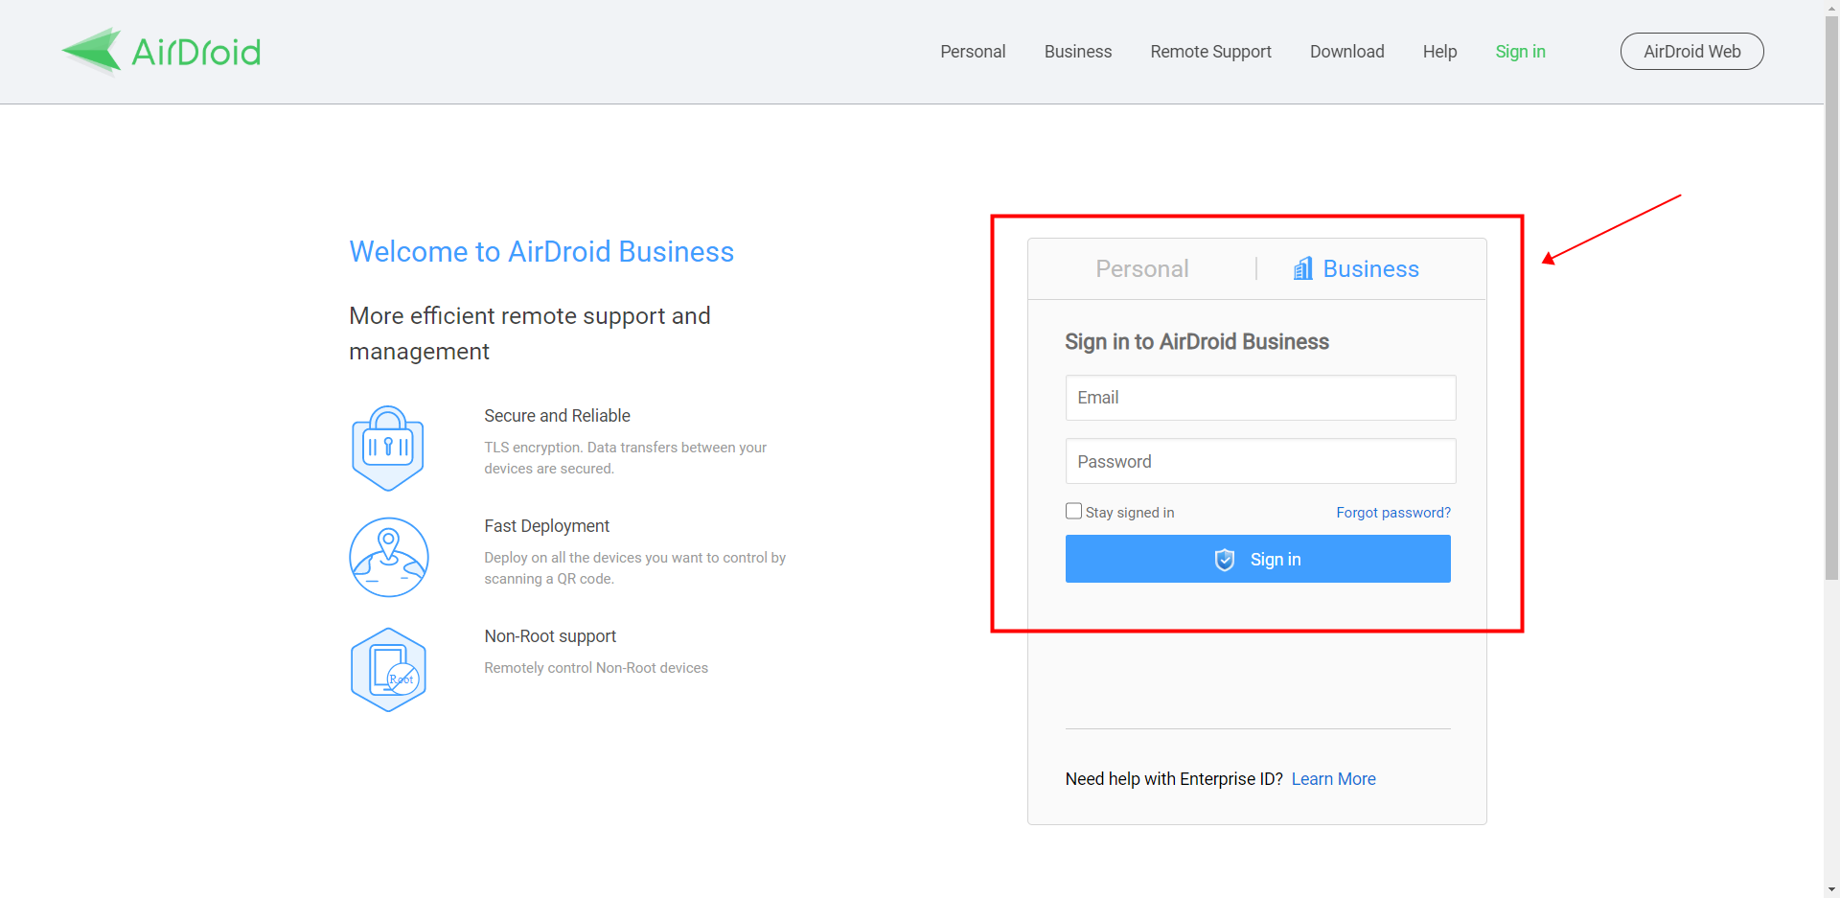Open the Remote Support menu
The width and height of the screenshot is (1840, 898).
pos(1210,52)
